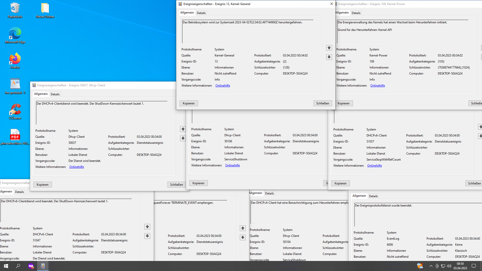
Task: Open the Windows Start menu
Action: point(6,266)
